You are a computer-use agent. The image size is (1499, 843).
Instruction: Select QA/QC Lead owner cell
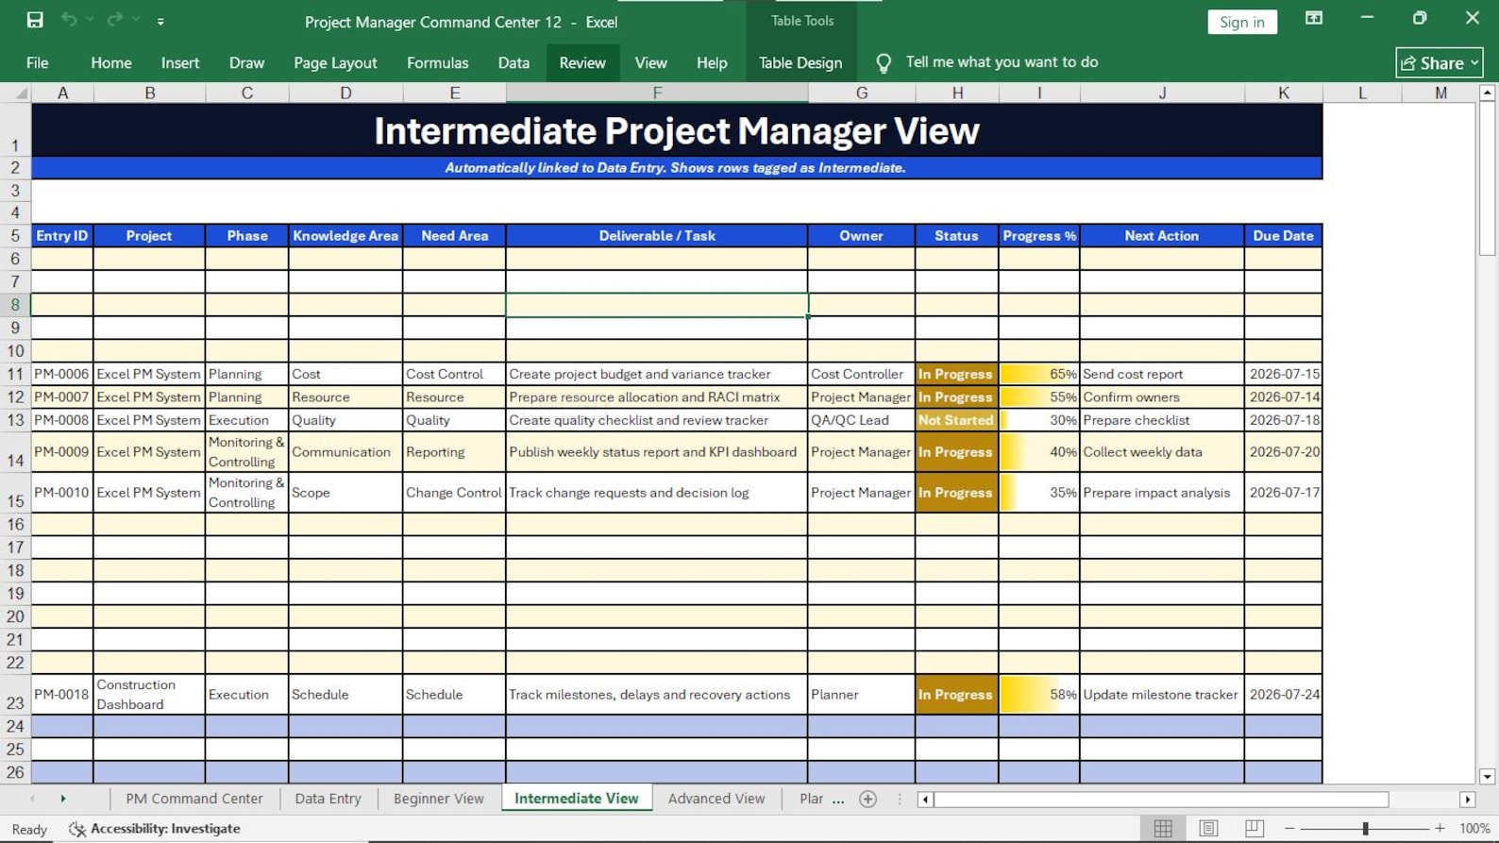pos(861,420)
